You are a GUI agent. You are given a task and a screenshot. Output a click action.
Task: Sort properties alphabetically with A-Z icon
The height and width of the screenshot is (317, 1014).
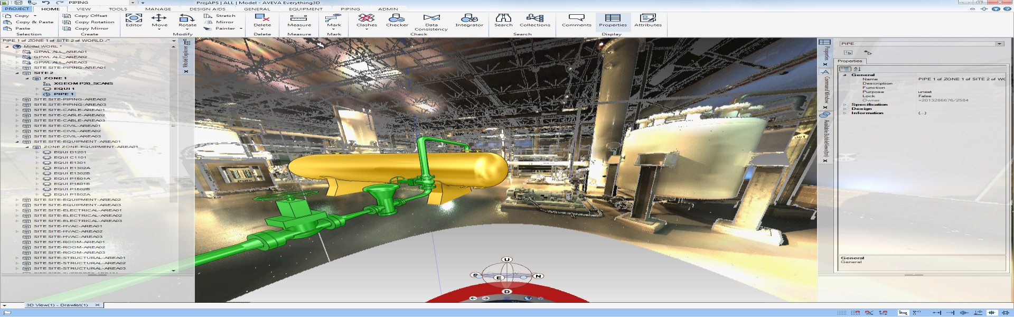[857, 69]
